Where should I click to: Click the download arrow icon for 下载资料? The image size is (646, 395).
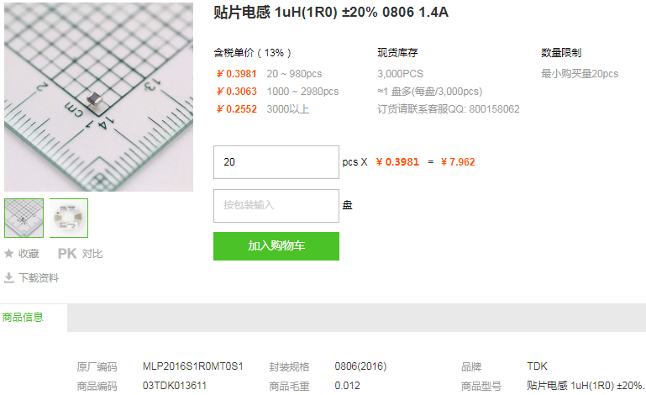9,277
